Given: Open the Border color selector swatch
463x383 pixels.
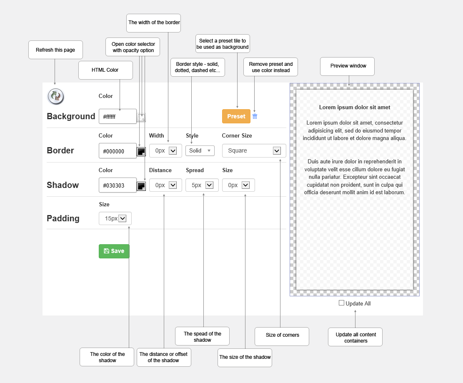Looking at the screenshot, I should (x=141, y=152).
